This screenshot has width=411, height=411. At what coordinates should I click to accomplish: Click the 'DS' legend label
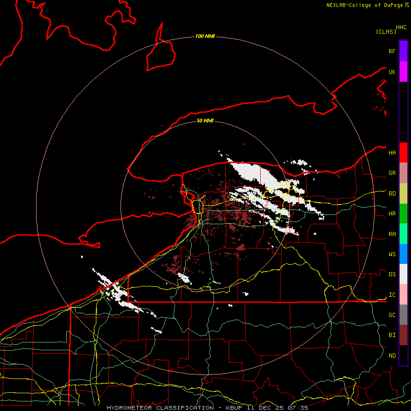pyautogui.click(x=392, y=274)
